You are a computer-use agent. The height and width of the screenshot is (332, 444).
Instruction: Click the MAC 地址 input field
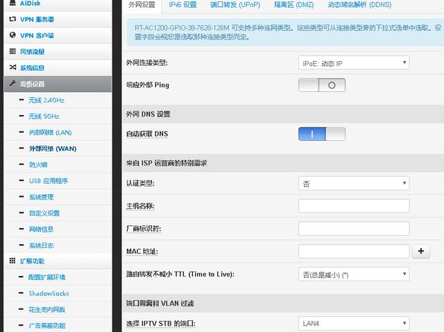coord(354,251)
